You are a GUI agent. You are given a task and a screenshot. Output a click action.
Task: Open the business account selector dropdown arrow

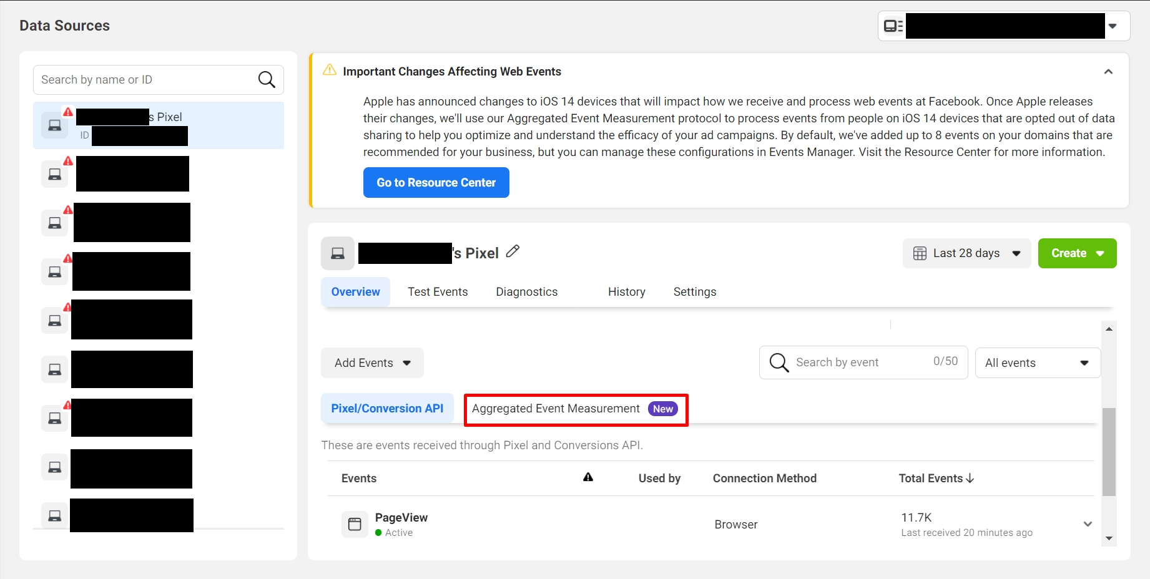[x=1112, y=26]
